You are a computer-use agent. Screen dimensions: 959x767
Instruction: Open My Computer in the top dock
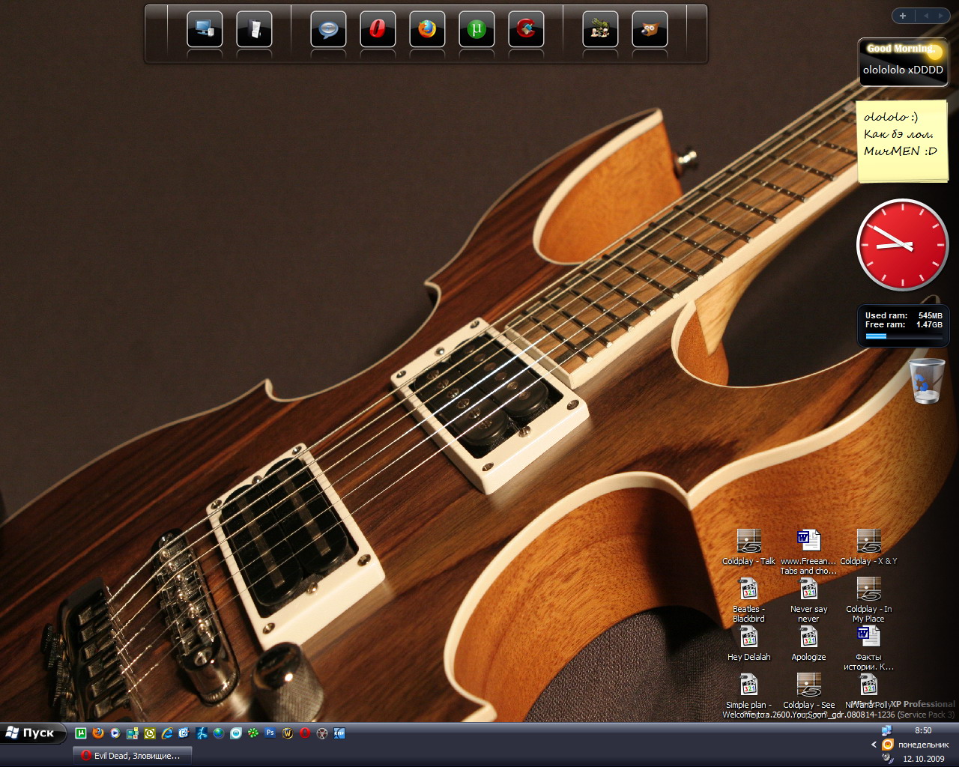pyautogui.click(x=205, y=30)
